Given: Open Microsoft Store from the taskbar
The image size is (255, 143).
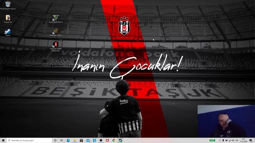Looking at the screenshot, I should 81,140.
